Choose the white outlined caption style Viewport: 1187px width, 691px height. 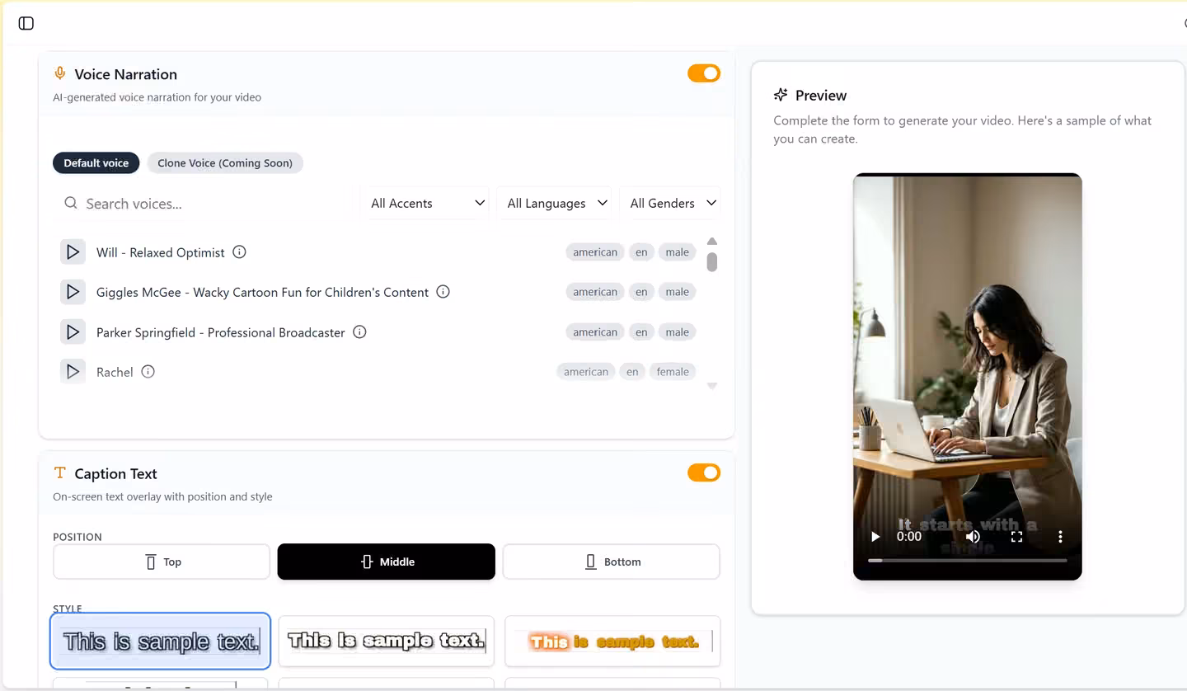[x=387, y=641]
